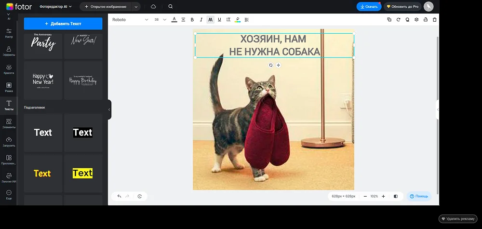482x229 pixels.
Task: Open the Элементы sidebar tool
Action: pyautogui.click(x=9, y=123)
